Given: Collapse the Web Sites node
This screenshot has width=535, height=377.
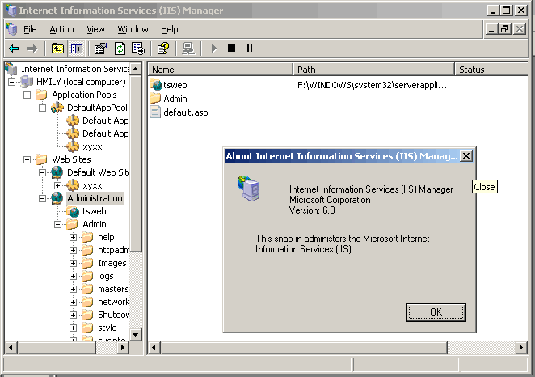Looking at the screenshot, I should tap(27, 159).
